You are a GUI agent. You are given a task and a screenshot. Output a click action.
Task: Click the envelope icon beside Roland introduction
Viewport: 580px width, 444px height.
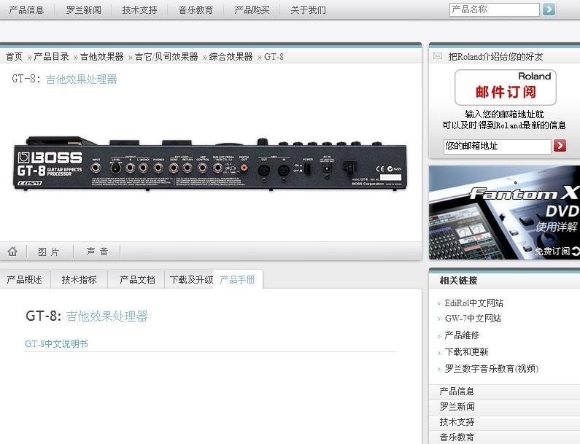click(x=438, y=56)
